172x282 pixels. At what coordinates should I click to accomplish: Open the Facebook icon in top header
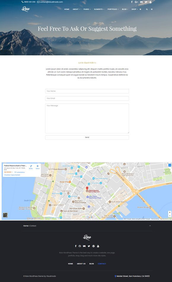tap(132, 2)
